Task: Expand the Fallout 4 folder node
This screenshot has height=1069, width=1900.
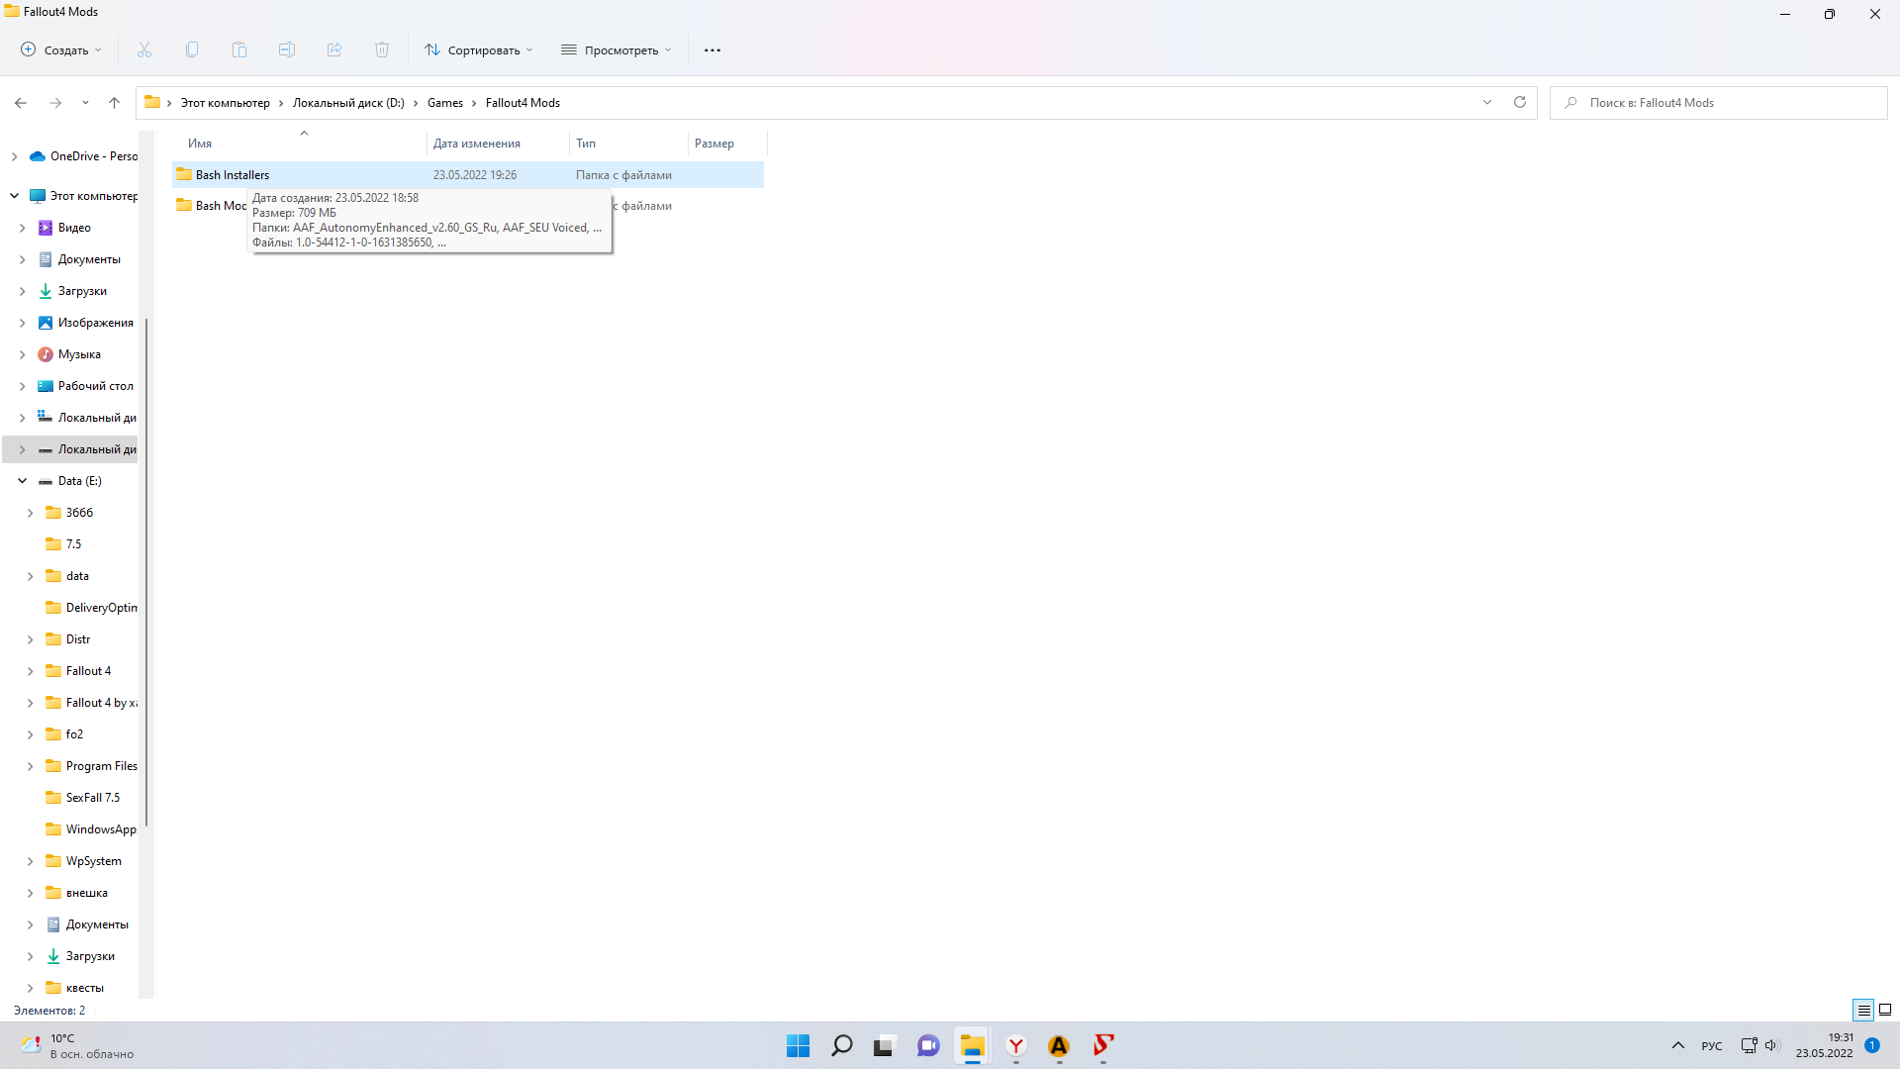Action: (x=30, y=671)
